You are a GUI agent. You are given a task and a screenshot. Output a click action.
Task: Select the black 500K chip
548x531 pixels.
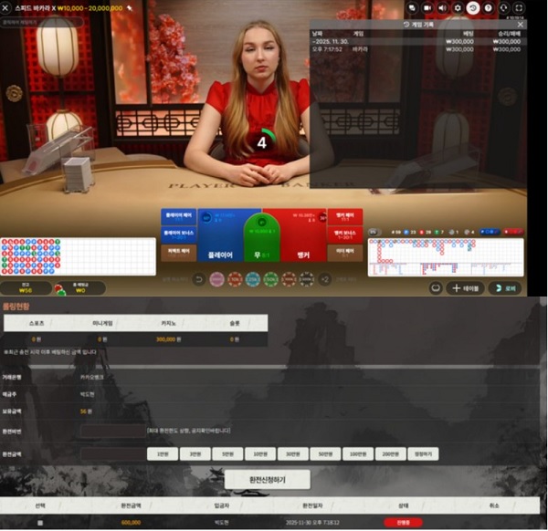pos(307,279)
